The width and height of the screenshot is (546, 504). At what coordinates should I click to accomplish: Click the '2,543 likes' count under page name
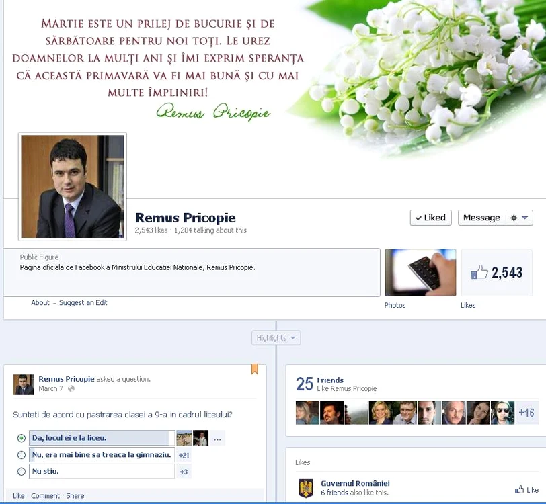[x=151, y=230]
